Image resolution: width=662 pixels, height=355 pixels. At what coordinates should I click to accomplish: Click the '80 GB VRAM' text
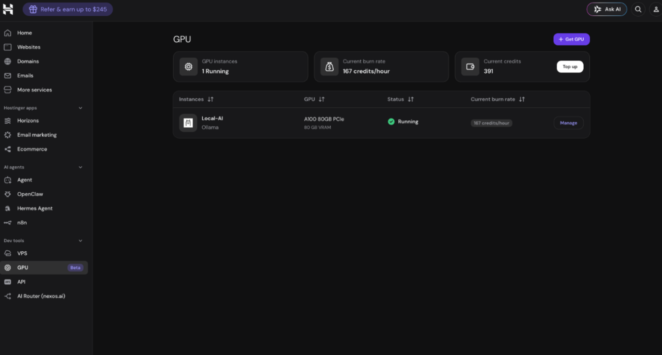click(317, 127)
